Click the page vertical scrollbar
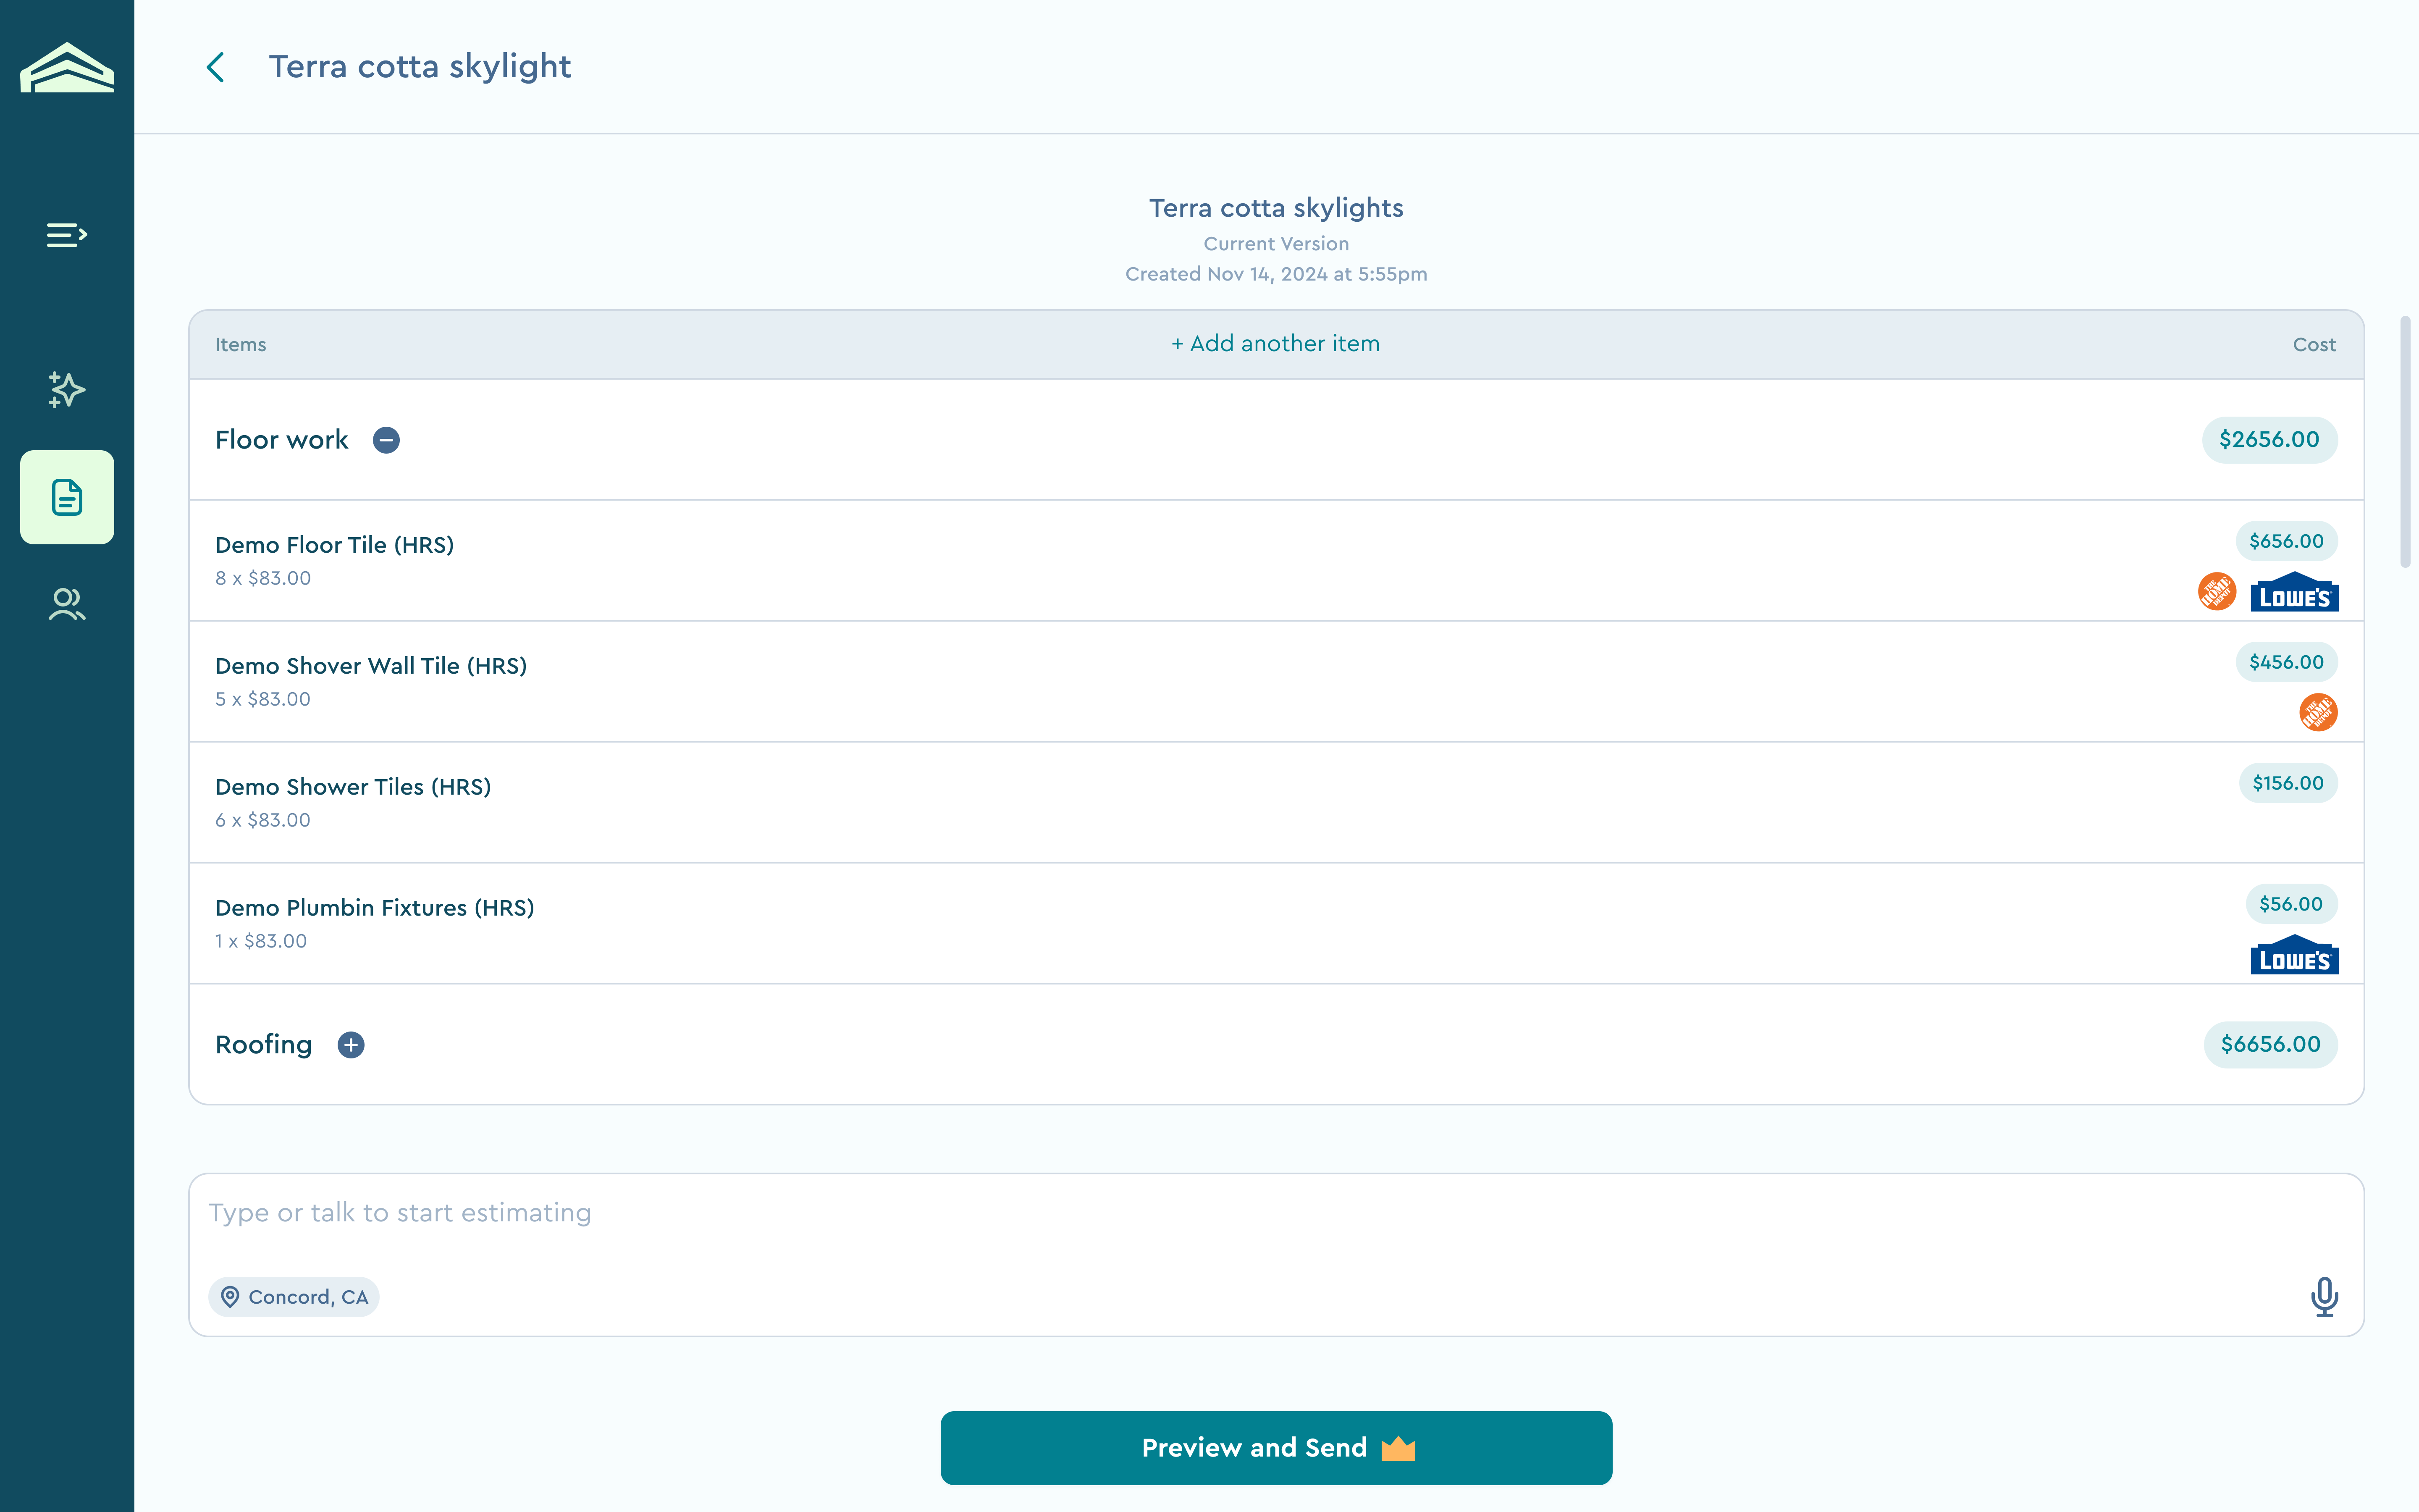 click(2405, 442)
